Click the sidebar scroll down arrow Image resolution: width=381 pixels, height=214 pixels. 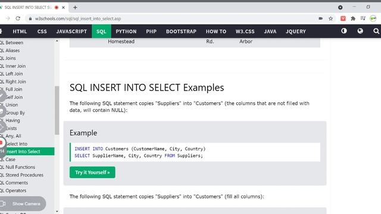click(57, 212)
